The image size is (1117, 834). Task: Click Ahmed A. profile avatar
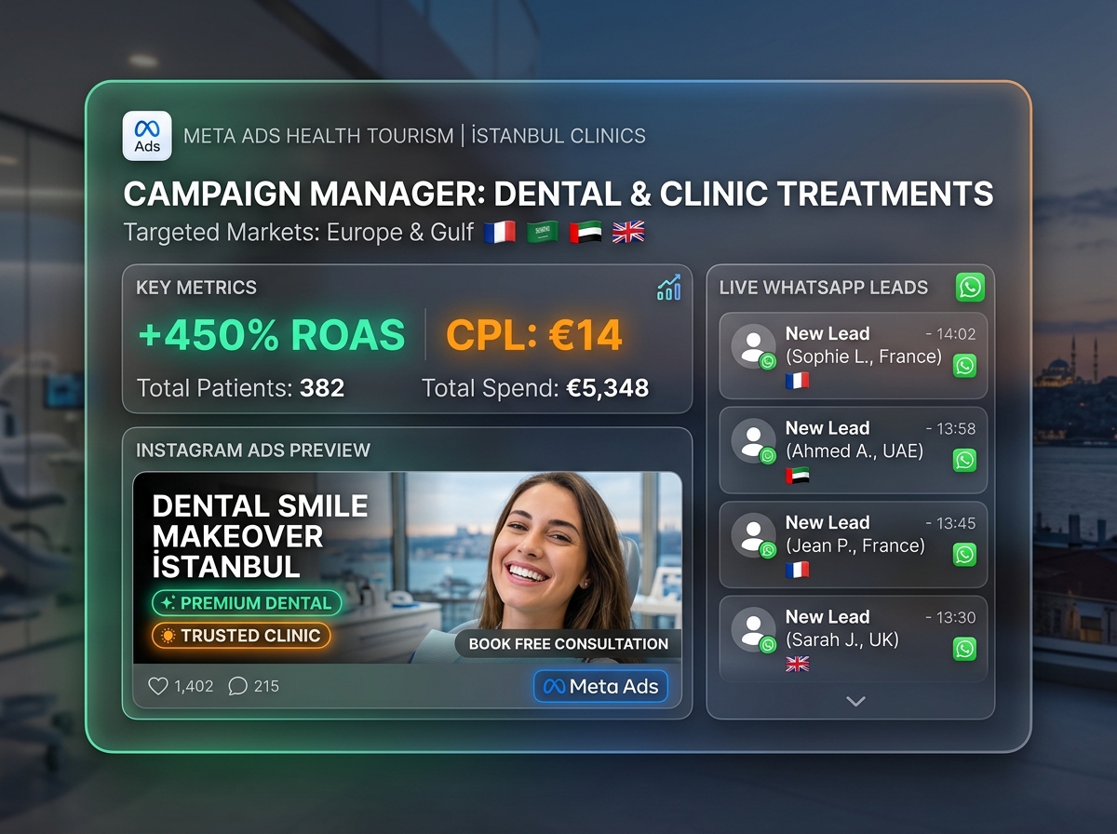click(x=753, y=441)
